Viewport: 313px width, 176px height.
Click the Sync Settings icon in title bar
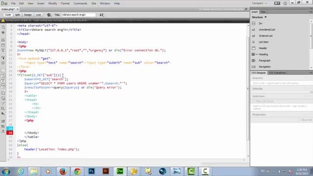[x=277, y=3]
